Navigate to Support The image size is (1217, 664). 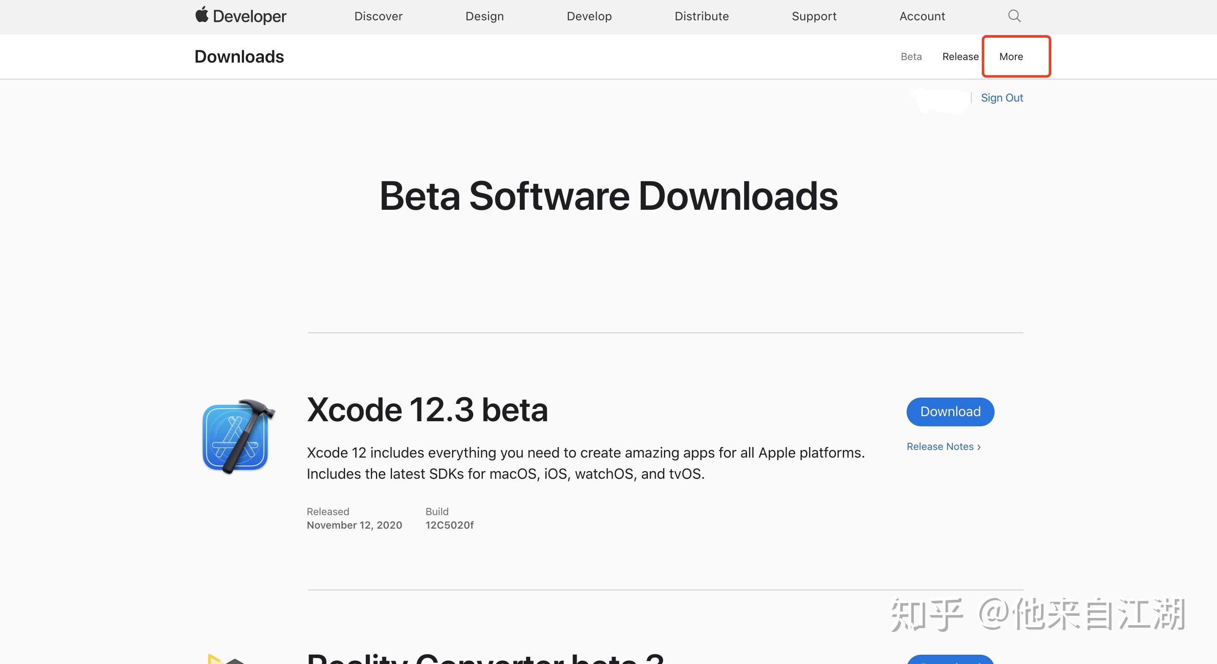click(814, 16)
